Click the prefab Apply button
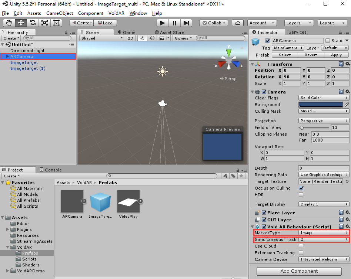Screen dimensions: 351x279 (x=336, y=55)
